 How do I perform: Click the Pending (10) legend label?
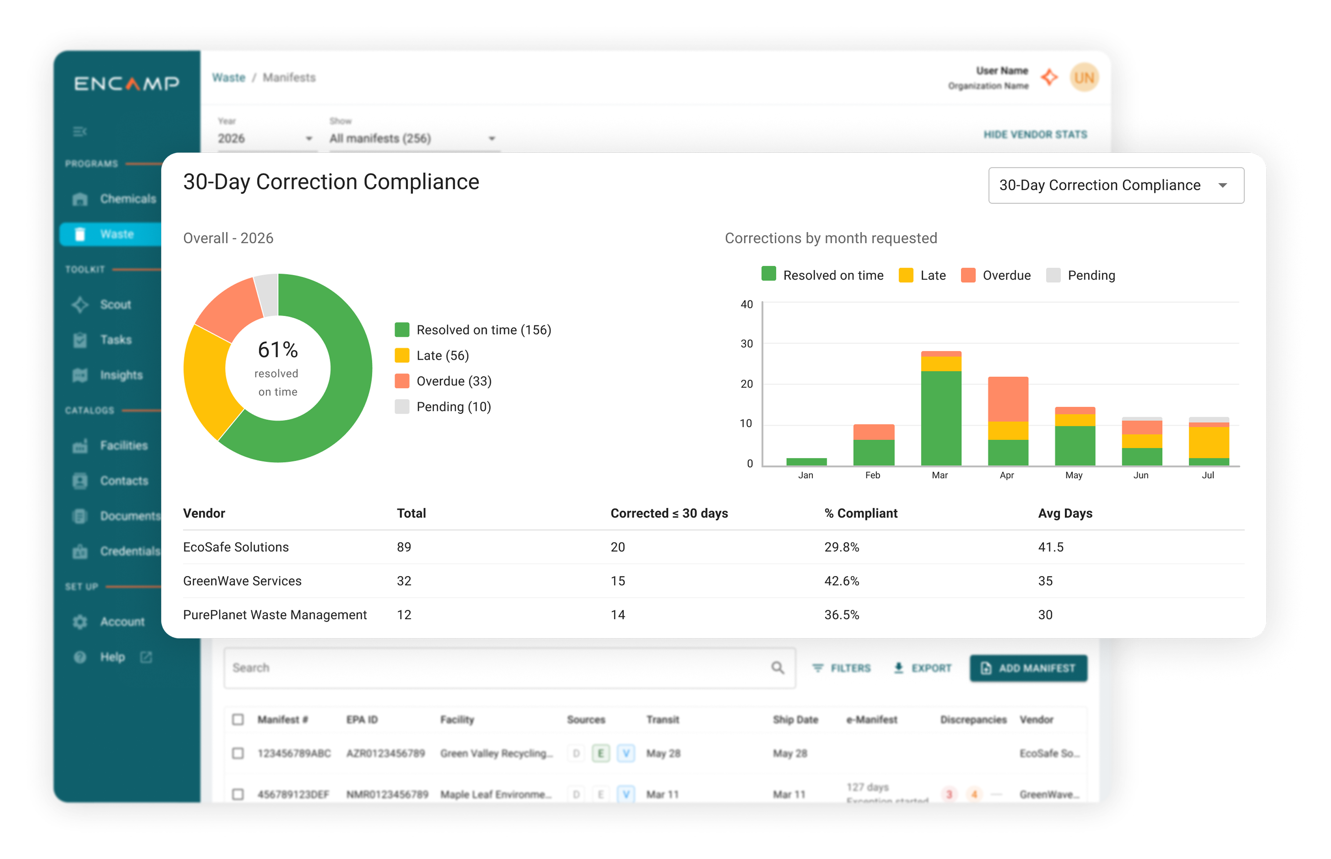pyautogui.click(x=453, y=407)
